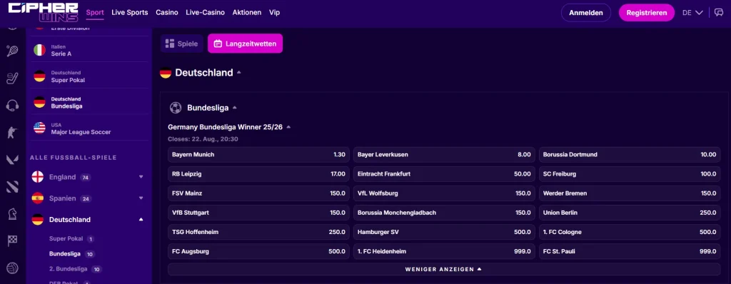The height and width of the screenshot is (284, 731).
Task: Click the England flag icon
Action: (x=37, y=177)
